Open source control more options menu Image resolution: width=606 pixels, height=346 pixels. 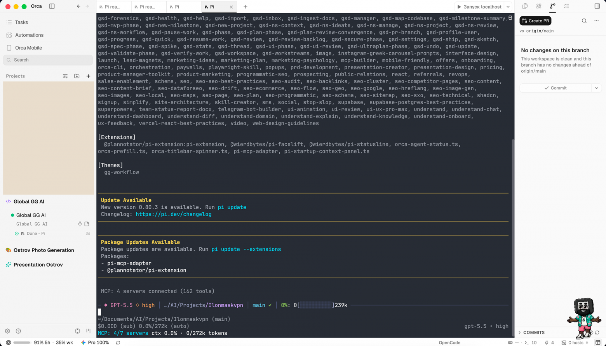[597, 21]
